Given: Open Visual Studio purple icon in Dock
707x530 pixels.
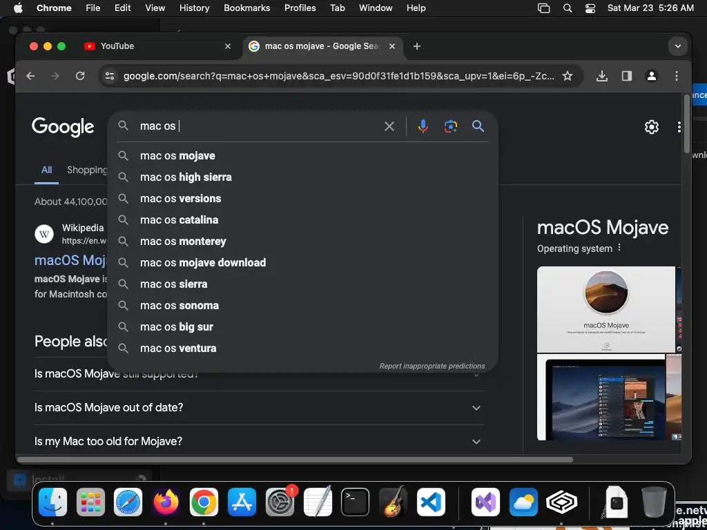Looking at the screenshot, I should [x=485, y=502].
